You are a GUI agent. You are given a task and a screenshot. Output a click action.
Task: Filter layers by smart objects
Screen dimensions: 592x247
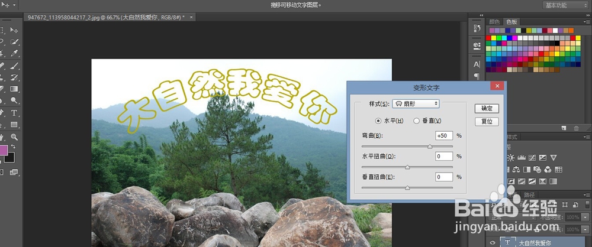(x=575, y=205)
